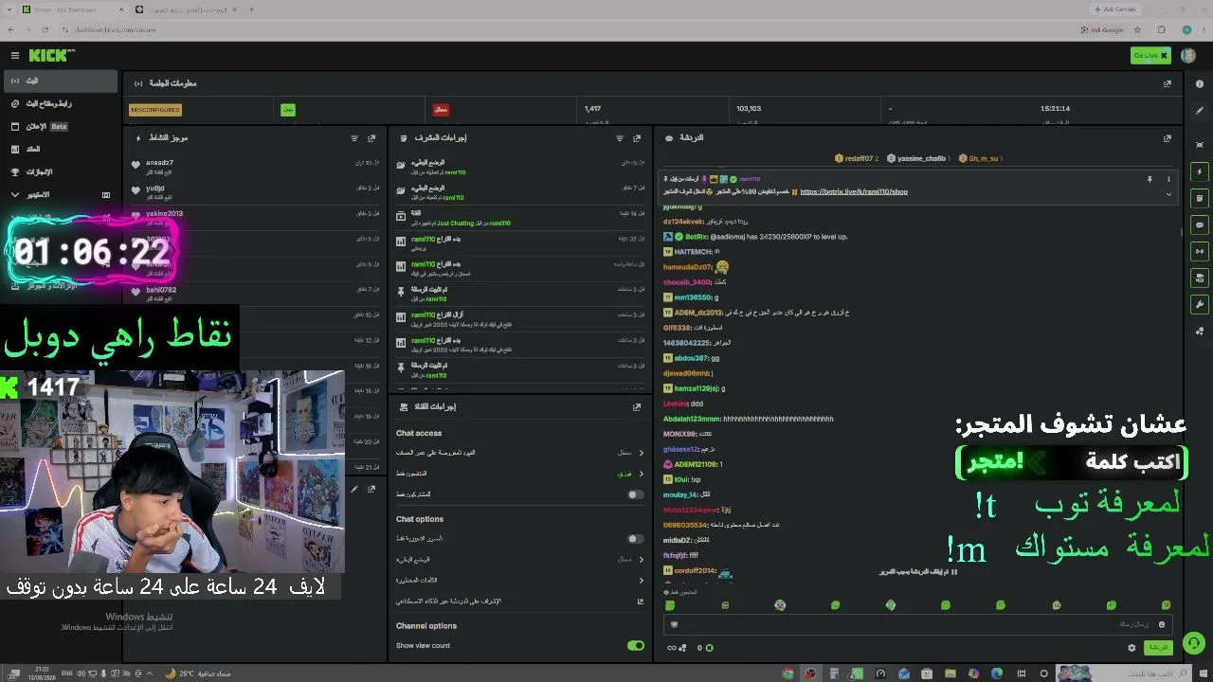Viewport: 1213px width, 682px height.
Task: Expand the first Chat access restriction row
Action: [519, 453]
